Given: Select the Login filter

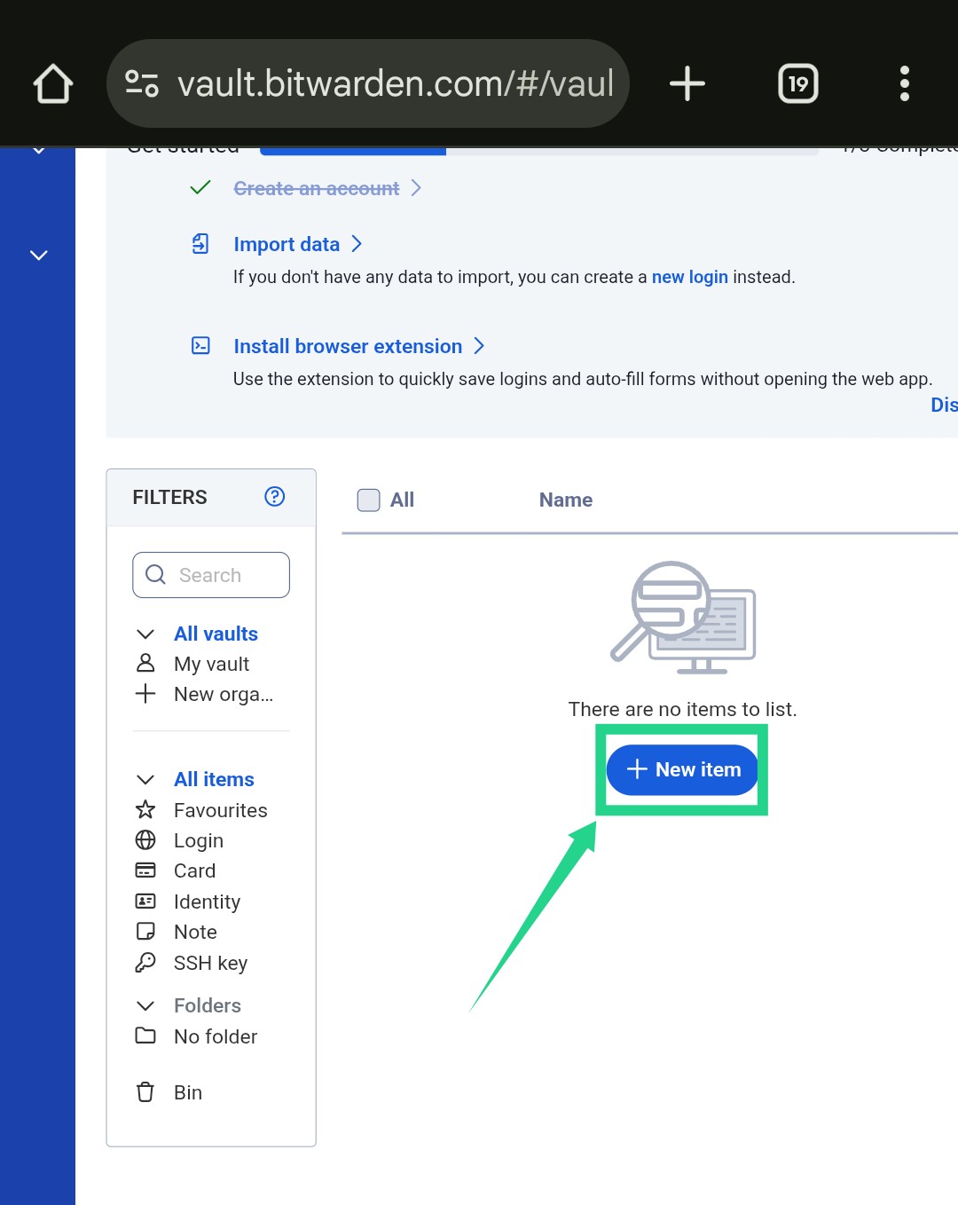Looking at the screenshot, I should [198, 840].
